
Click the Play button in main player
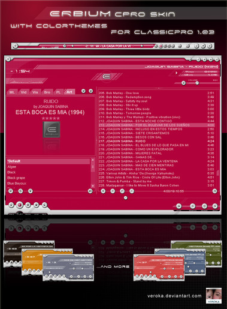20,205
